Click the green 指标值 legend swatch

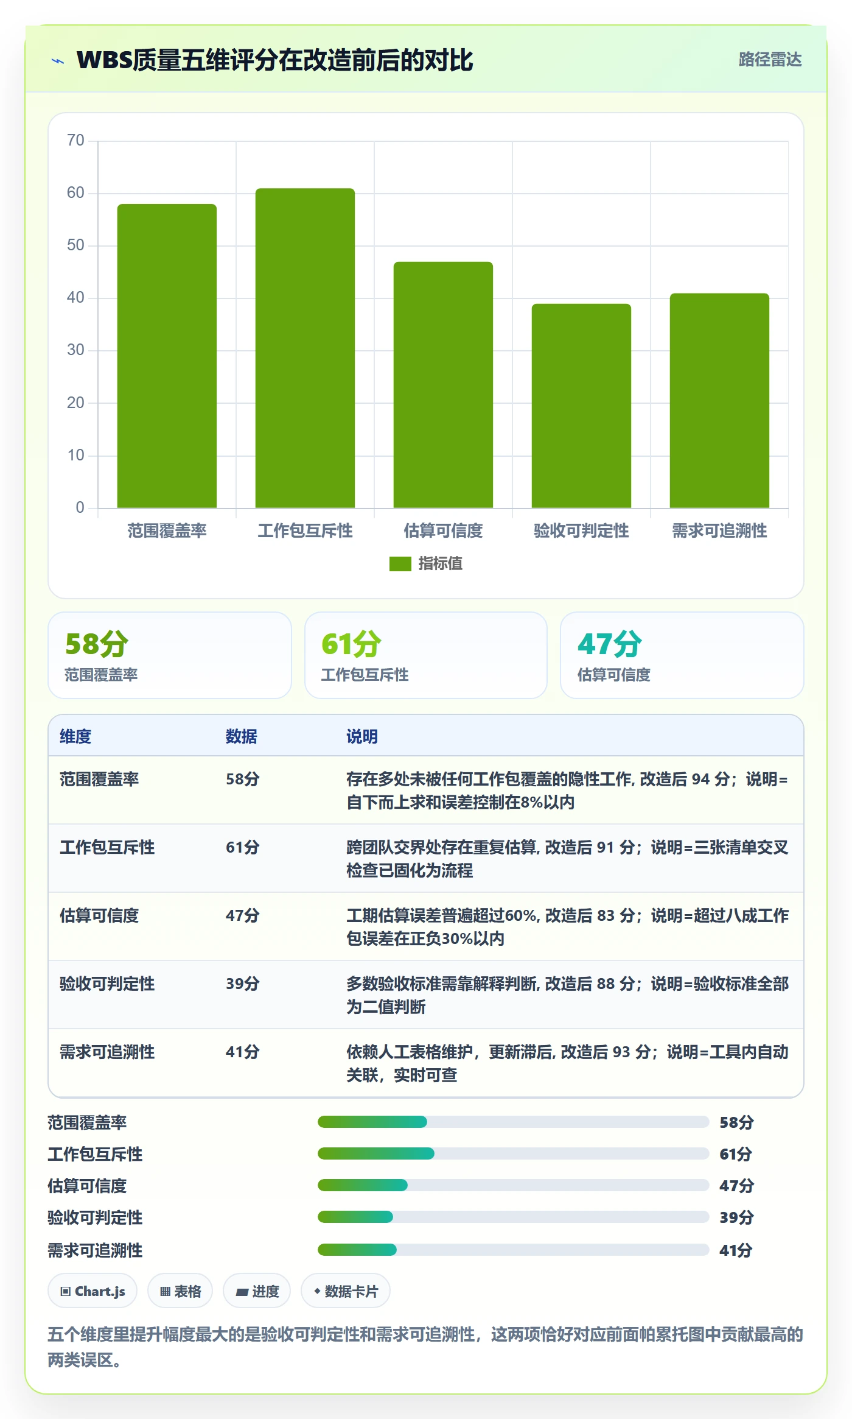[400, 564]
